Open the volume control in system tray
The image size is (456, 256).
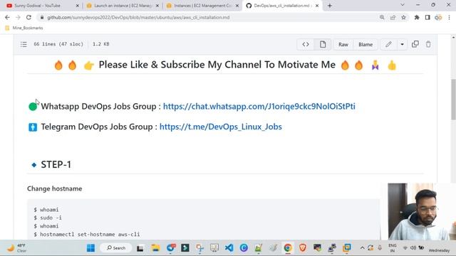tap(413, 248)
